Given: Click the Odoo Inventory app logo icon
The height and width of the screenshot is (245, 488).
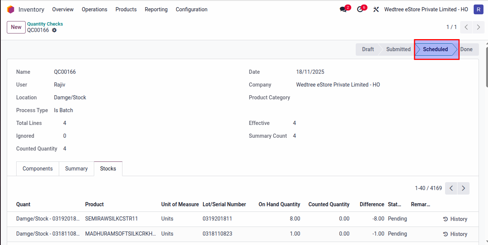Looking at the screenshot, I should (11, 9).
